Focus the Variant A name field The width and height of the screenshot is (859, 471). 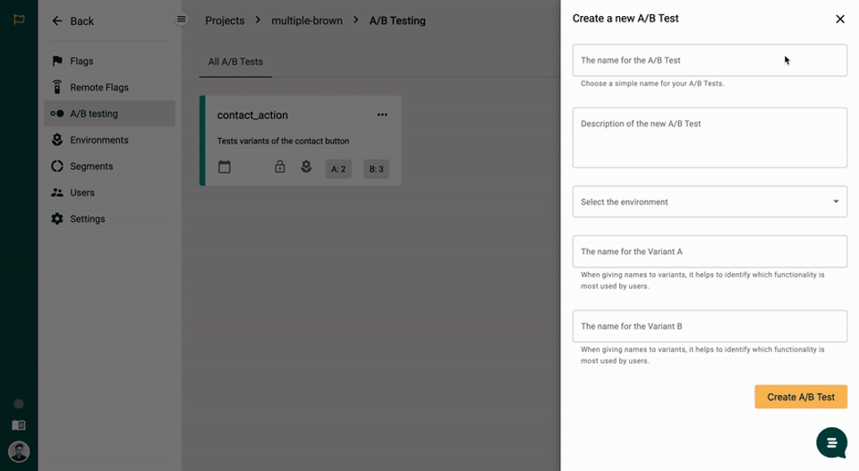[x=710, y=252]
